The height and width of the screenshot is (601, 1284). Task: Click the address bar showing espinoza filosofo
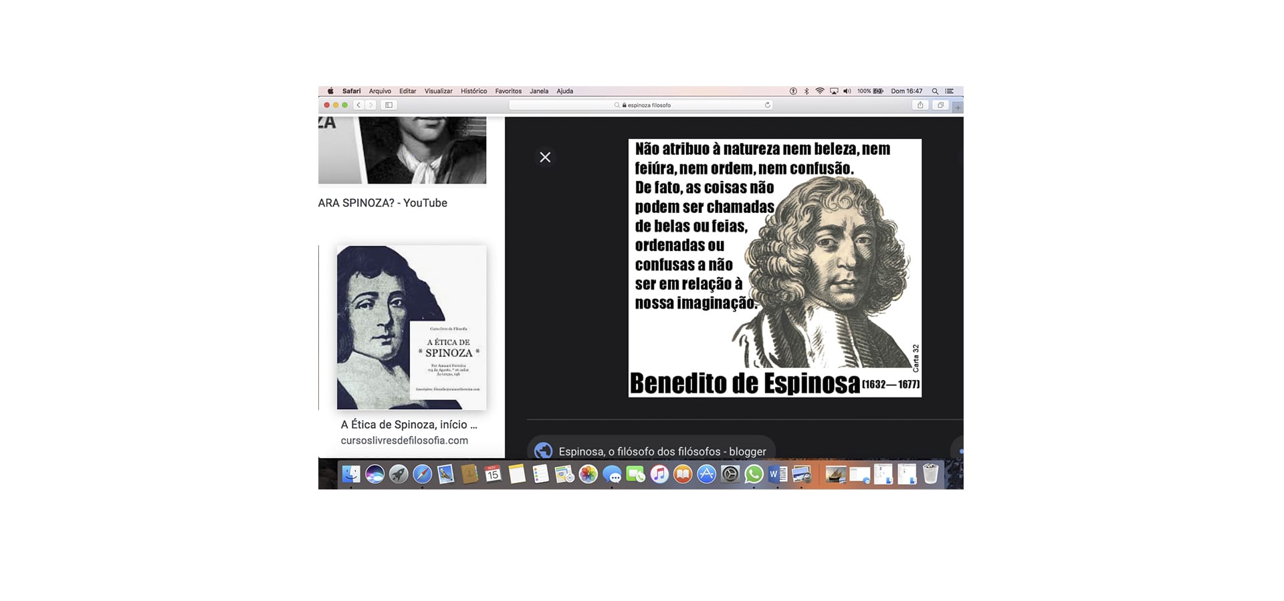[641, 105]
